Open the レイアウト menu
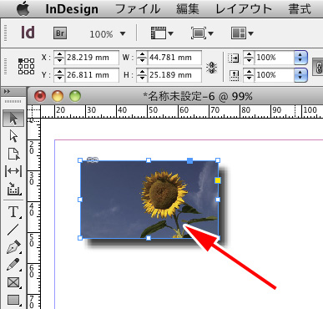323x309 pixels. pos(244,9)
